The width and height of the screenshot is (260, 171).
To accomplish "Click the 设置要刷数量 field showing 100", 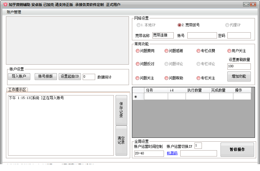I will pos(239,66).
